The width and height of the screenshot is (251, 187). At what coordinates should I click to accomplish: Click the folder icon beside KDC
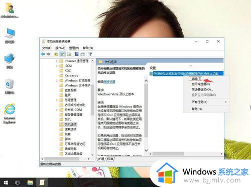click(61, 70)
